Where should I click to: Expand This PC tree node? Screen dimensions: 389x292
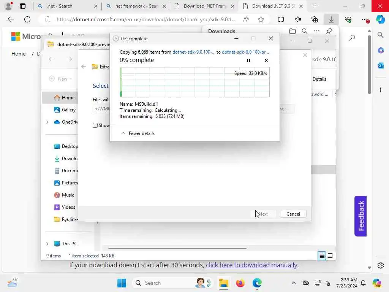tap(47, 244)
